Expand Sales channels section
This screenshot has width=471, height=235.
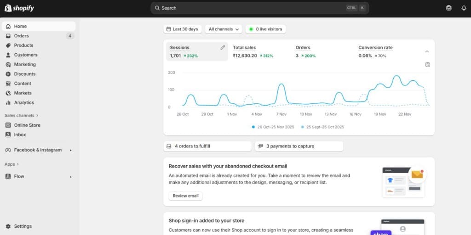pyautogui.click(x=21, y=115)
